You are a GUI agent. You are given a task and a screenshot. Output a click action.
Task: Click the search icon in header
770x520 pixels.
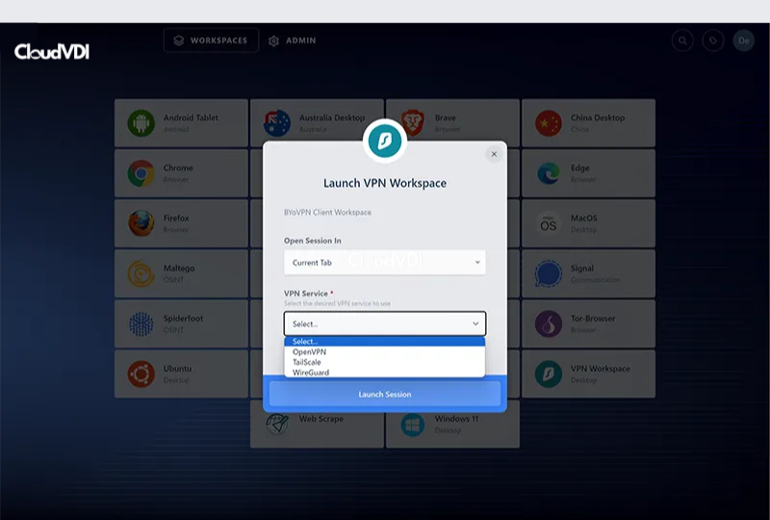[682, 40]
